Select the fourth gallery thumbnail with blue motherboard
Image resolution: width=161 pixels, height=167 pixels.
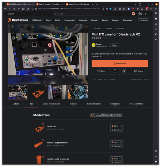click(x=78, y=92)
